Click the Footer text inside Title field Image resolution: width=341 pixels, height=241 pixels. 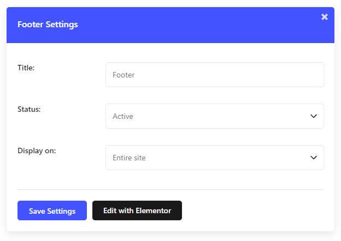pos(124,75)
